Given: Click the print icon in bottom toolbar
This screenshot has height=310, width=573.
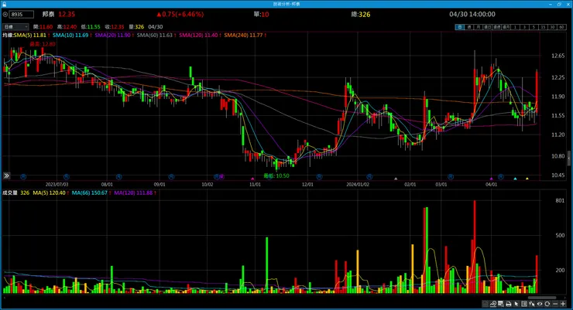Looking at the screenshot, I should tap(508, 304).
